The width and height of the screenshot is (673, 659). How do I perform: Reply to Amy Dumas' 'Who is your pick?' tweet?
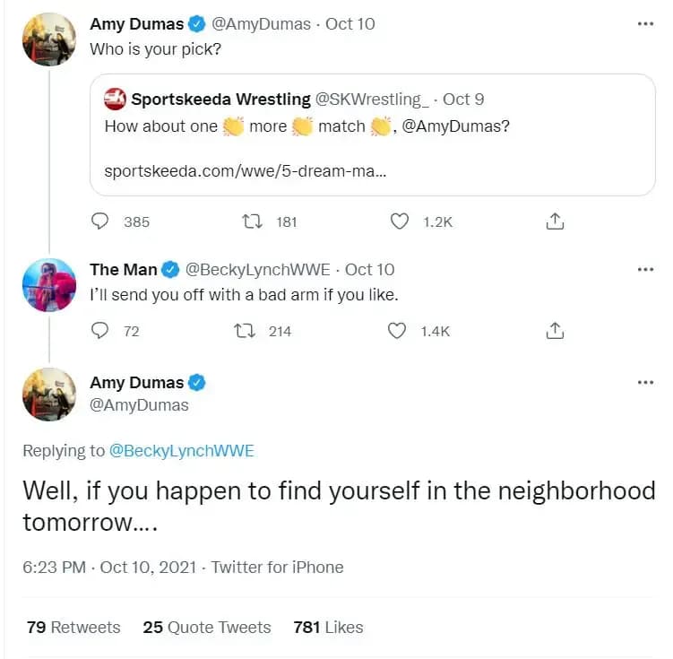point(100,221)
